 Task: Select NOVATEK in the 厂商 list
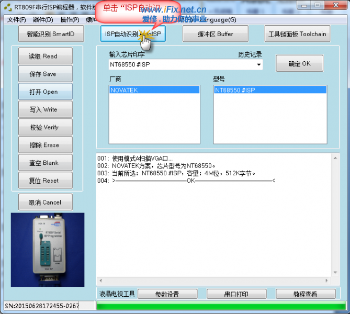[153, 90]
